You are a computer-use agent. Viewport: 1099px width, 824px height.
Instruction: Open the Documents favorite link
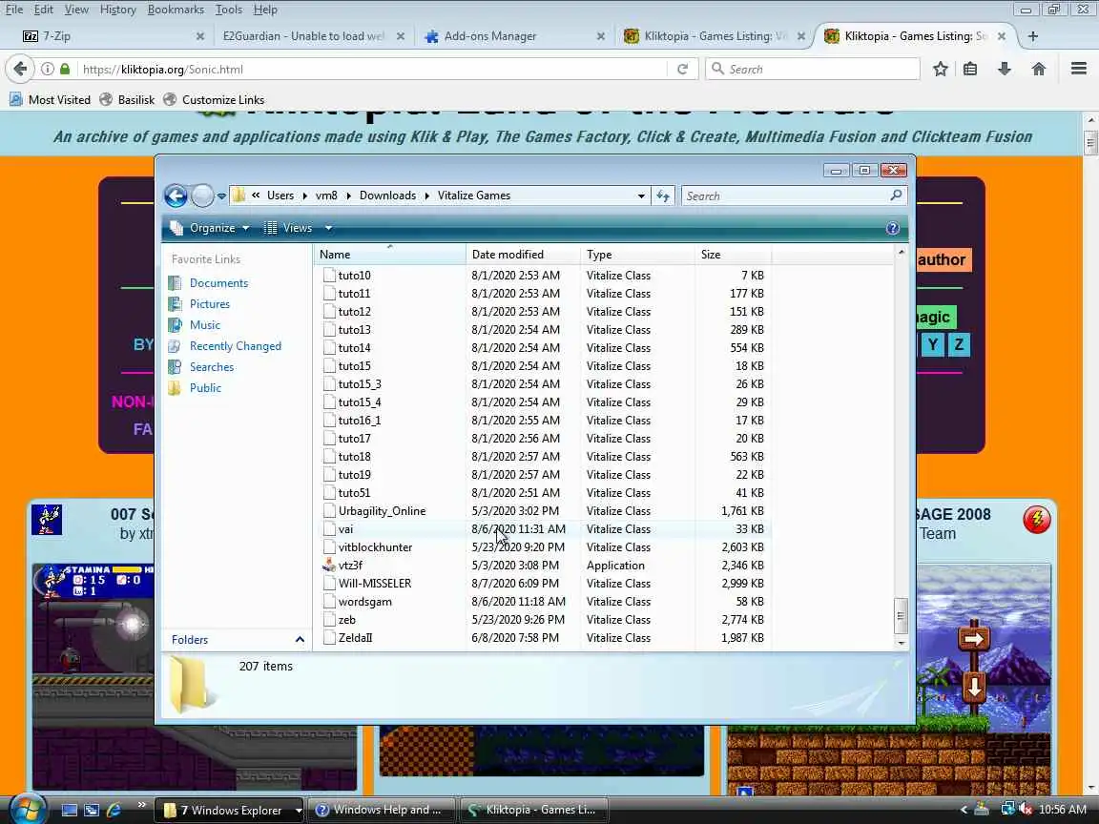pos(218,283)
